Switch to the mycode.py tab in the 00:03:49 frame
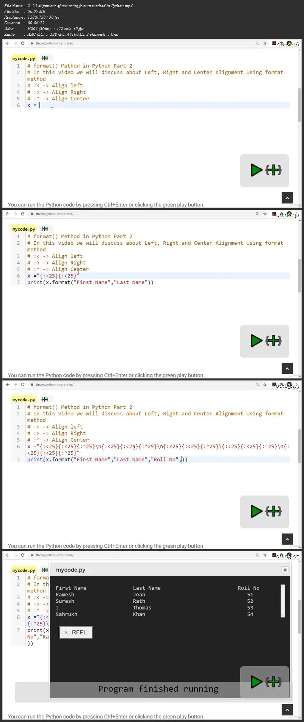304x722 pixels. (x=24, y=400)
